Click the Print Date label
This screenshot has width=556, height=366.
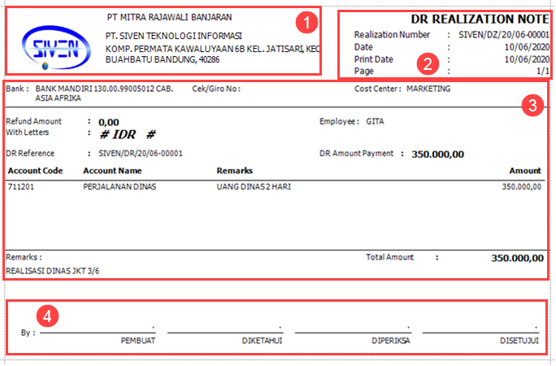tap(373, 59)
